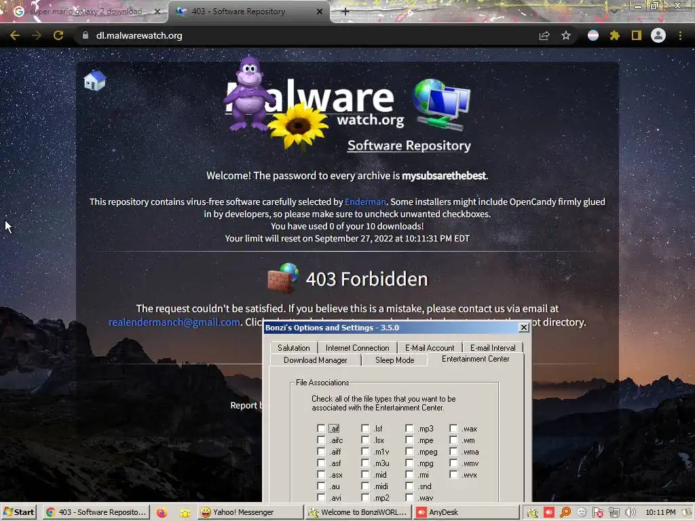
Task: Close the Bonzi's Options and Settings dialog
Action: tap(523, 328)
